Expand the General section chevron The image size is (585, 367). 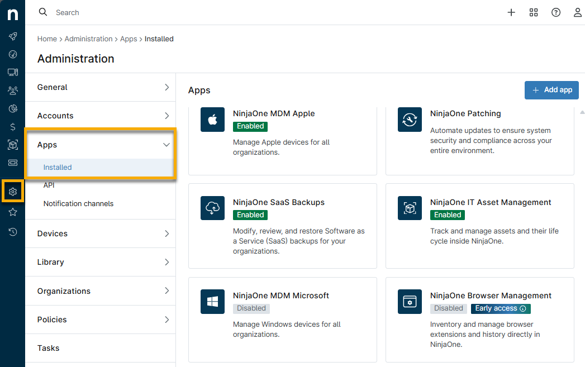tap(167, 87)
